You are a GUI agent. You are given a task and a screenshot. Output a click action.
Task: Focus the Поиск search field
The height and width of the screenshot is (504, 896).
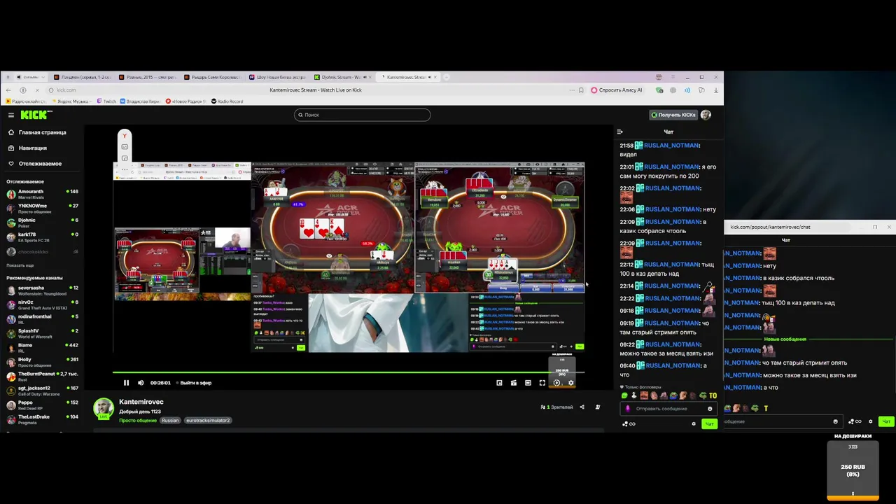pos(362,115)
